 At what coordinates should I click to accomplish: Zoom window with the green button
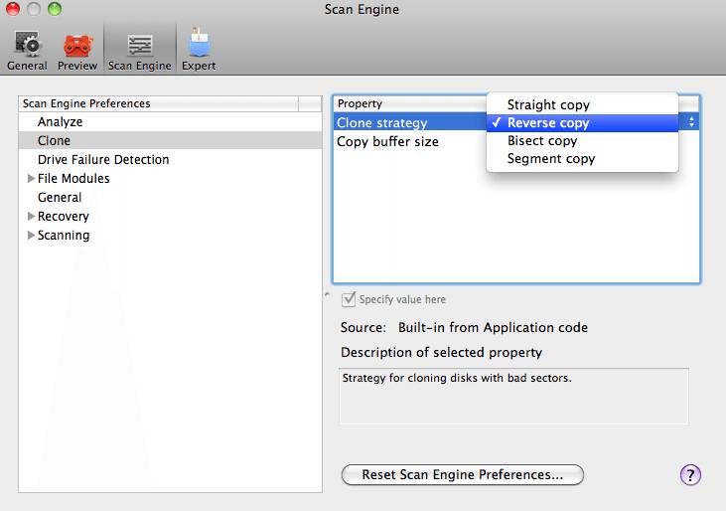point(55,8)
